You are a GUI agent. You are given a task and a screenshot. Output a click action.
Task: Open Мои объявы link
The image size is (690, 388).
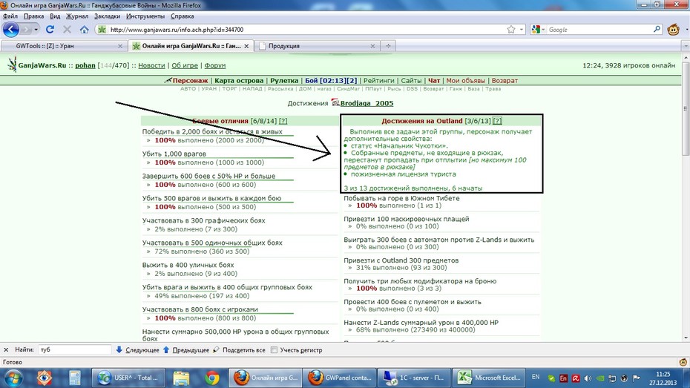(466, 81)
